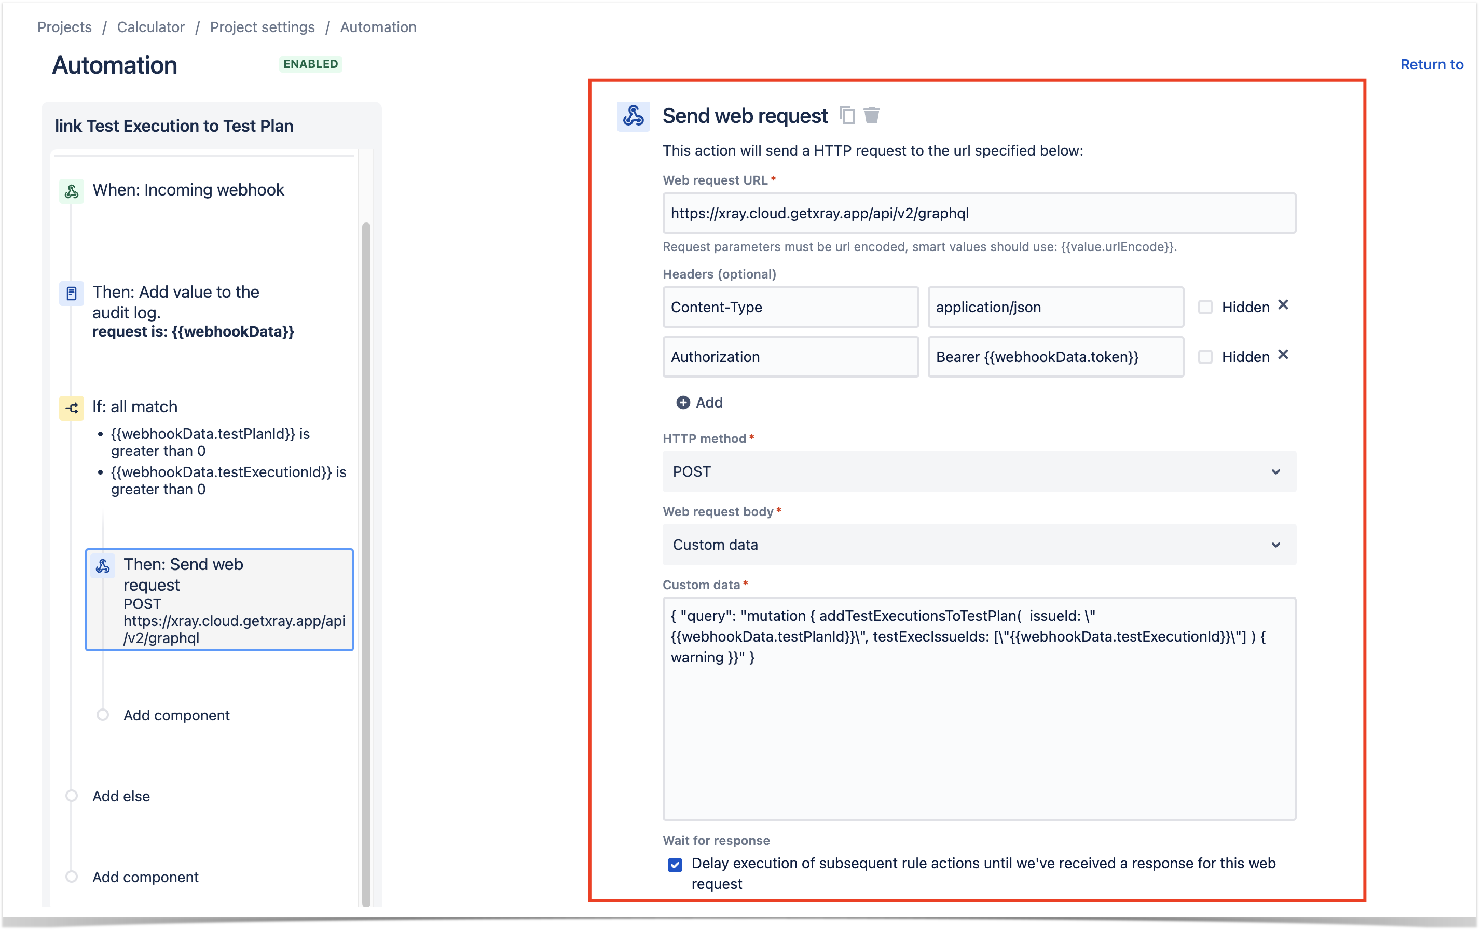Click the plus icon beside Add header
Viewport: 1483px width, 932px height.
(x=683, y=402)
